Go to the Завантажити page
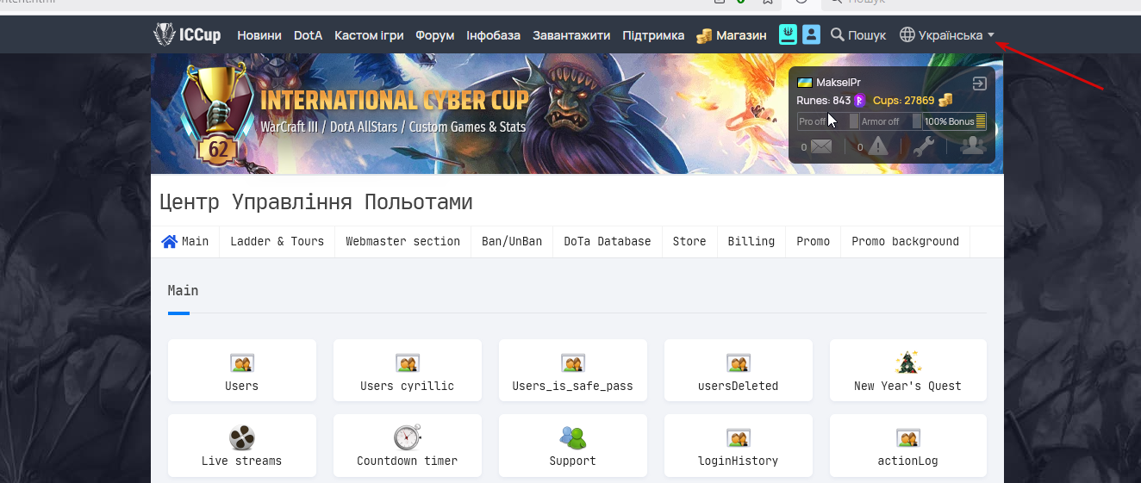The height and width of the screenshot is (483, 1141). tap(571, 35)
